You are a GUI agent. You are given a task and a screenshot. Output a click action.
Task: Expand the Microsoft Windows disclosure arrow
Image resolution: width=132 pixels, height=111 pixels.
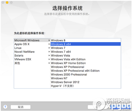click(49, 40)
